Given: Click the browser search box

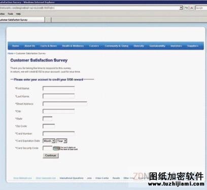Looking at the screenshot, I should [201, 8].
